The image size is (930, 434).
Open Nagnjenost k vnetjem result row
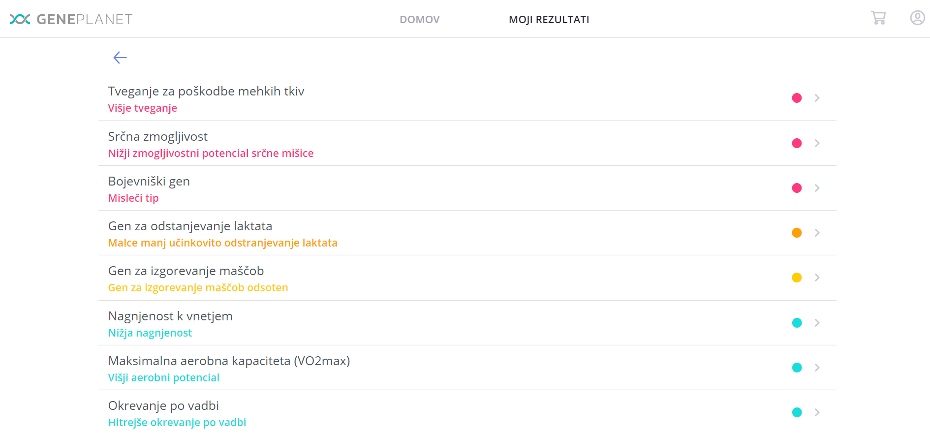pyautogui.click(x=467, y=323)
